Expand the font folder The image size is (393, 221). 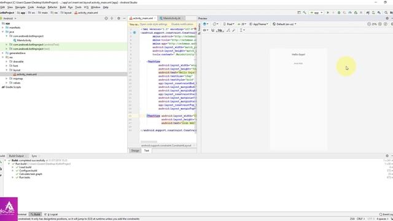click(7, 66)
